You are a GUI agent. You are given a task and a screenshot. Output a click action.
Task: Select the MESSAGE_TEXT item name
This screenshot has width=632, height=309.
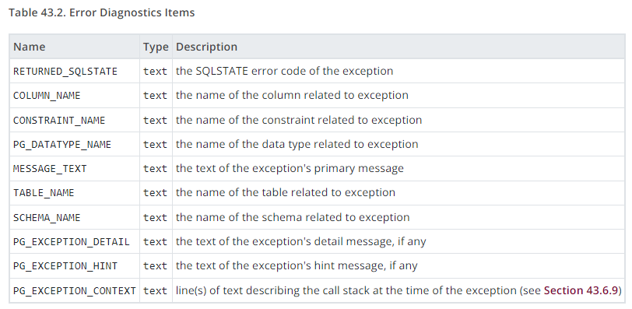point(50,168)
